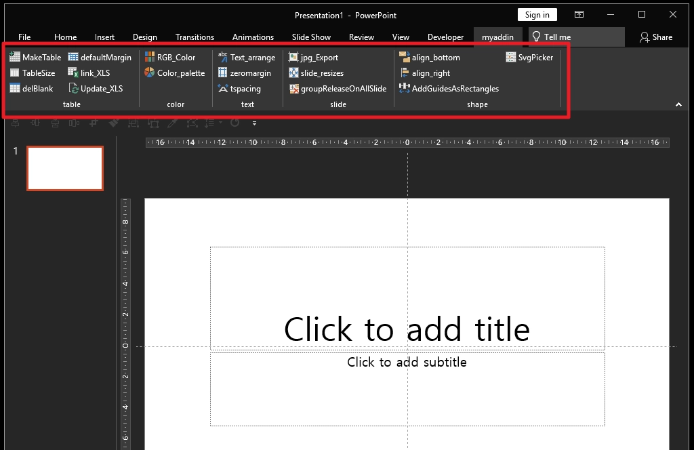Switch to the Insert tab

(104, 37)
